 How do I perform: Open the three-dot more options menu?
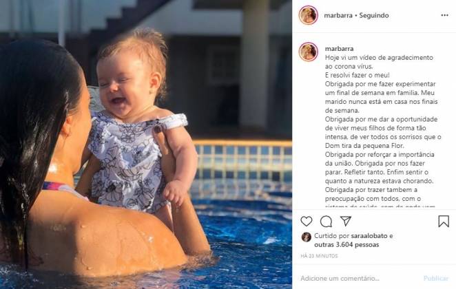pyautogui.click(x=444, y=15)
